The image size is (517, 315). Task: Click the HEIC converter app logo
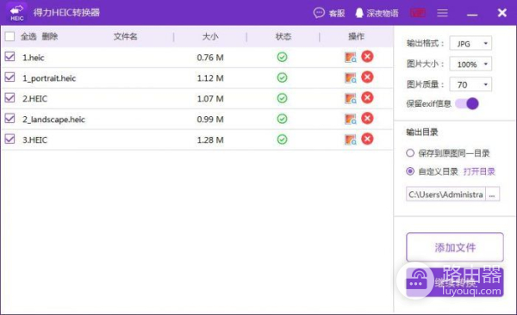pos(17,13)
